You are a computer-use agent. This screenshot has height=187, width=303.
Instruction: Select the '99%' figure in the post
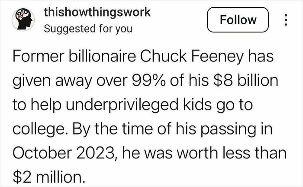tap(149, 81)
